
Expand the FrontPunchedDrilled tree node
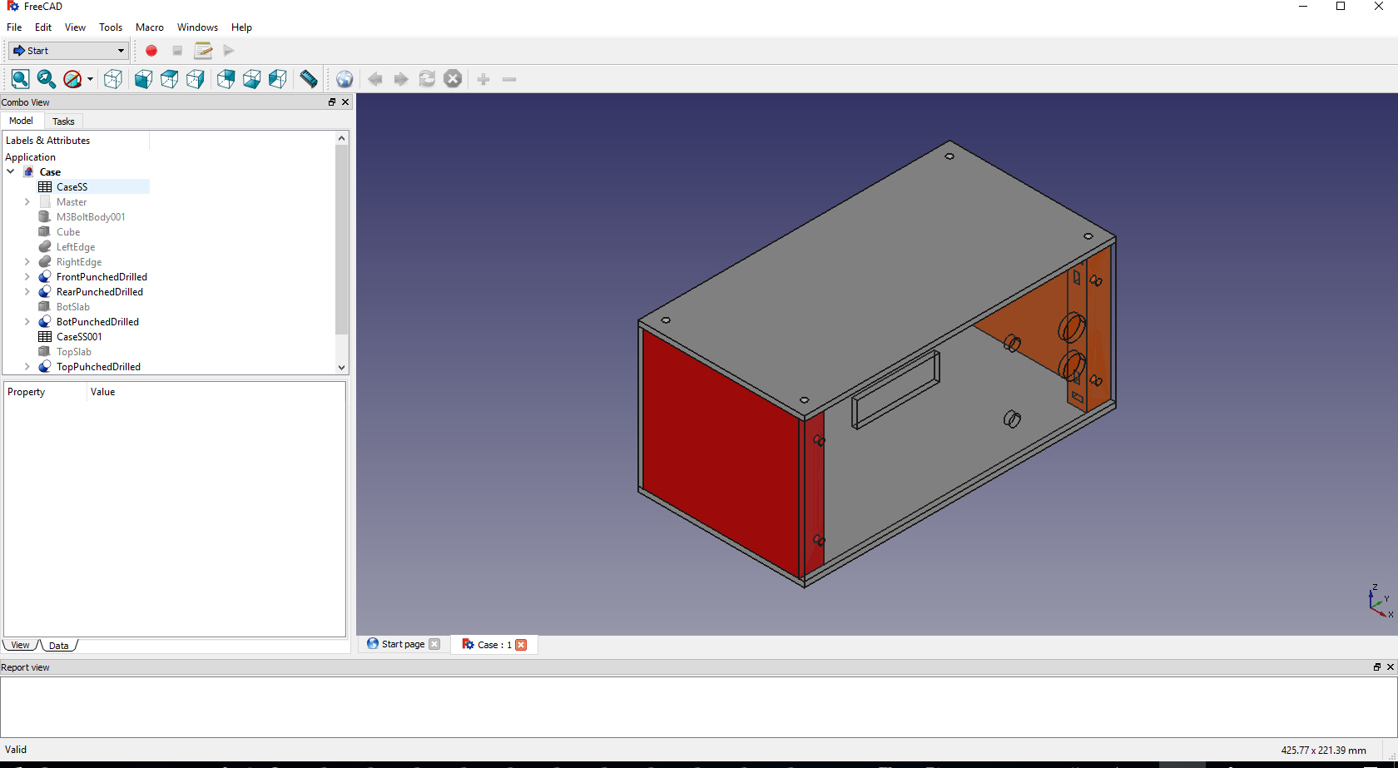click(x=27, y=277)
